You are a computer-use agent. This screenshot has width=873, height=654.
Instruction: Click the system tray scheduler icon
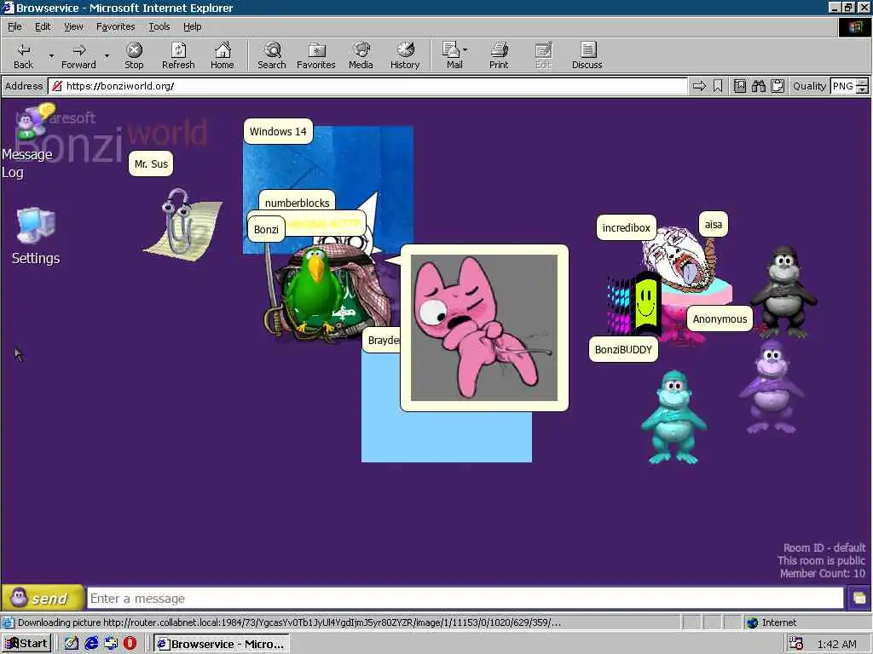(795, 644)
